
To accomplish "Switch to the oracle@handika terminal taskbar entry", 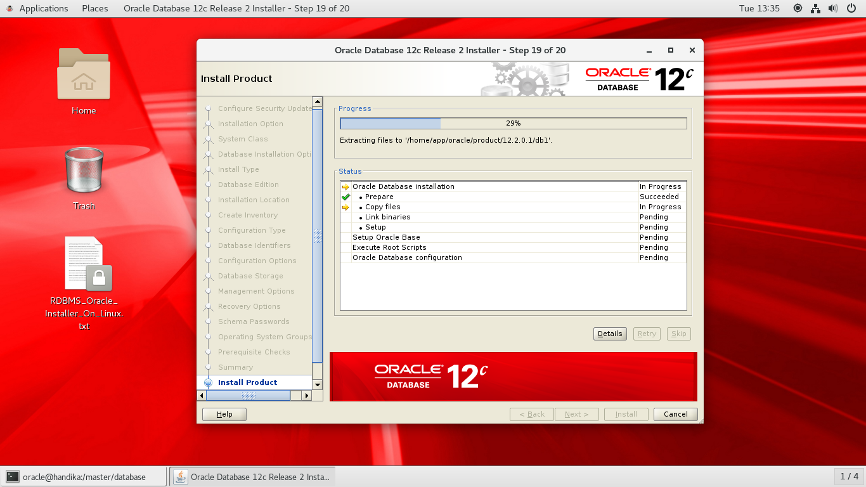I will click(x=84, y=477).
